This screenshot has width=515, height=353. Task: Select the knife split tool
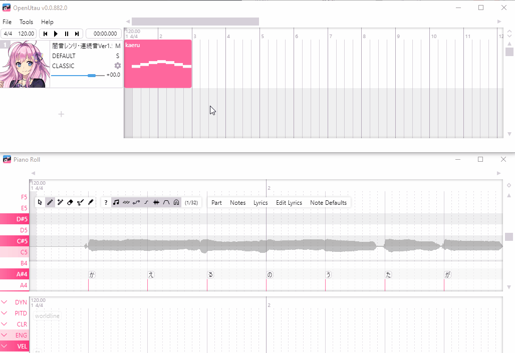point(91,202)
